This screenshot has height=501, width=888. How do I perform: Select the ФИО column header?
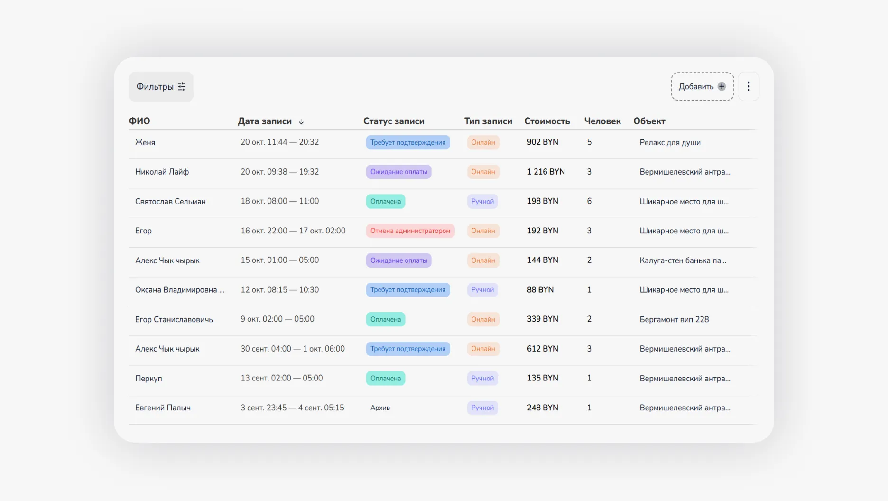139,121
